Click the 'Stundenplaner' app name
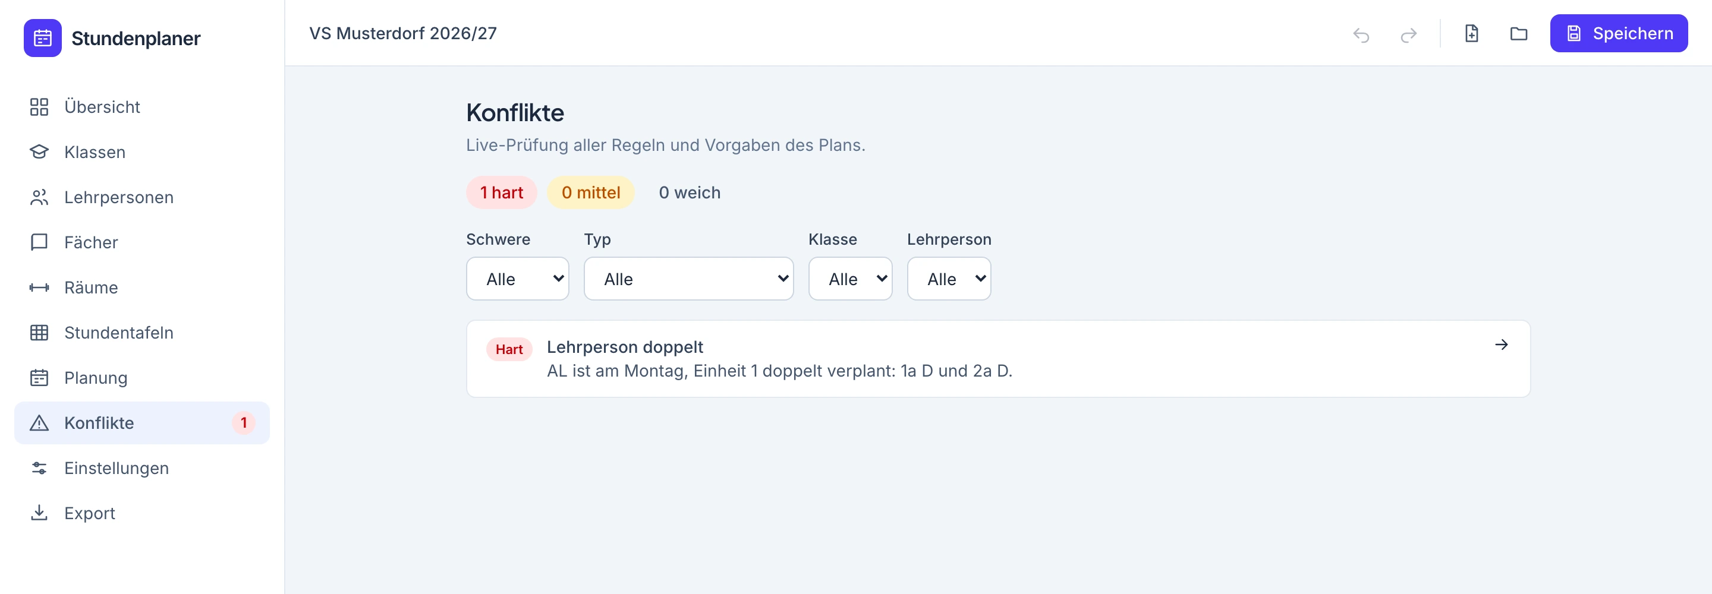1712x594 pixels. pos(136,39)
